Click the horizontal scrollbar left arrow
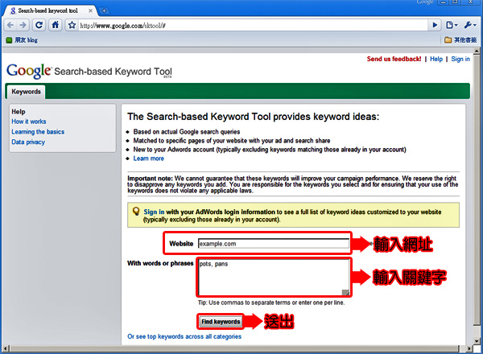 6,348
